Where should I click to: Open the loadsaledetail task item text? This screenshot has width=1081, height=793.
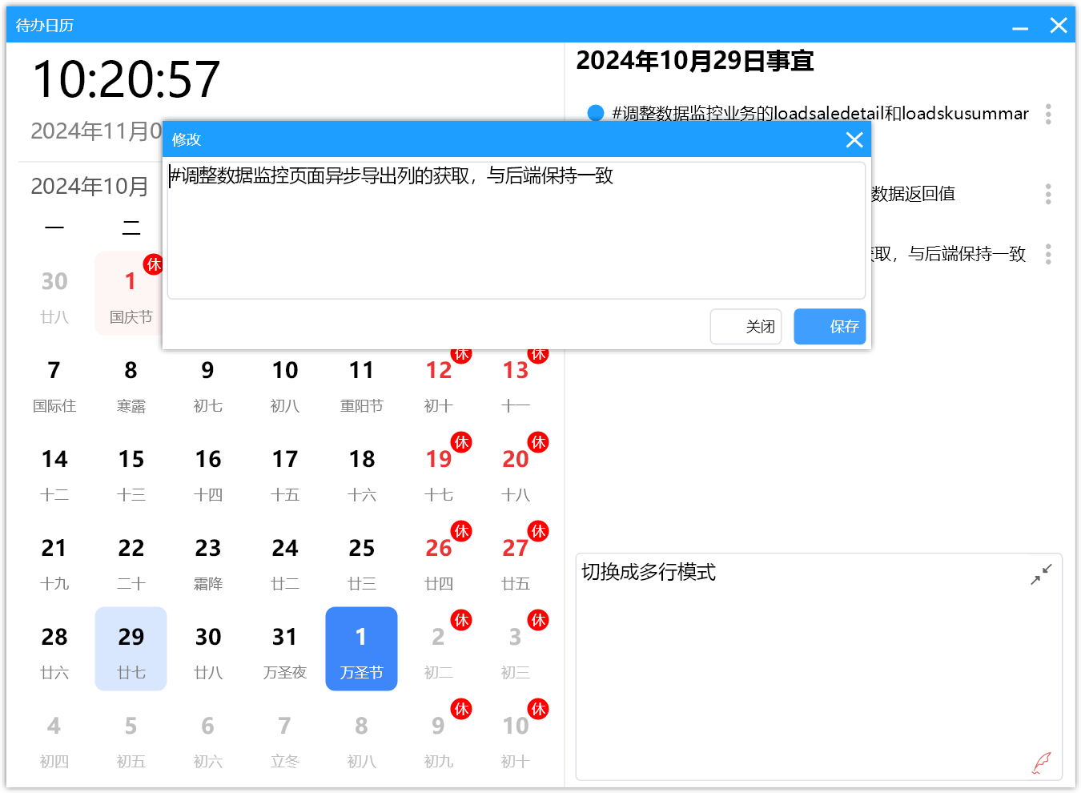[x=820, y=114]
